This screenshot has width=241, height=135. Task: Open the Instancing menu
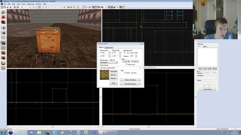click(31, 4)
